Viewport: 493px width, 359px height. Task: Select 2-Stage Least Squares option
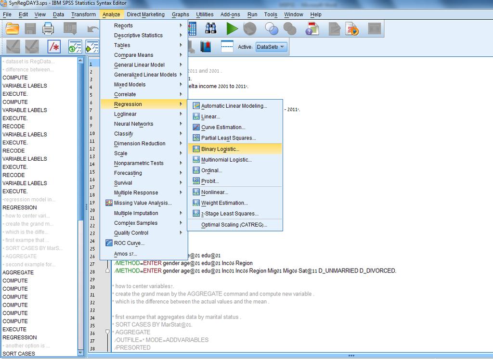(235, 214)
